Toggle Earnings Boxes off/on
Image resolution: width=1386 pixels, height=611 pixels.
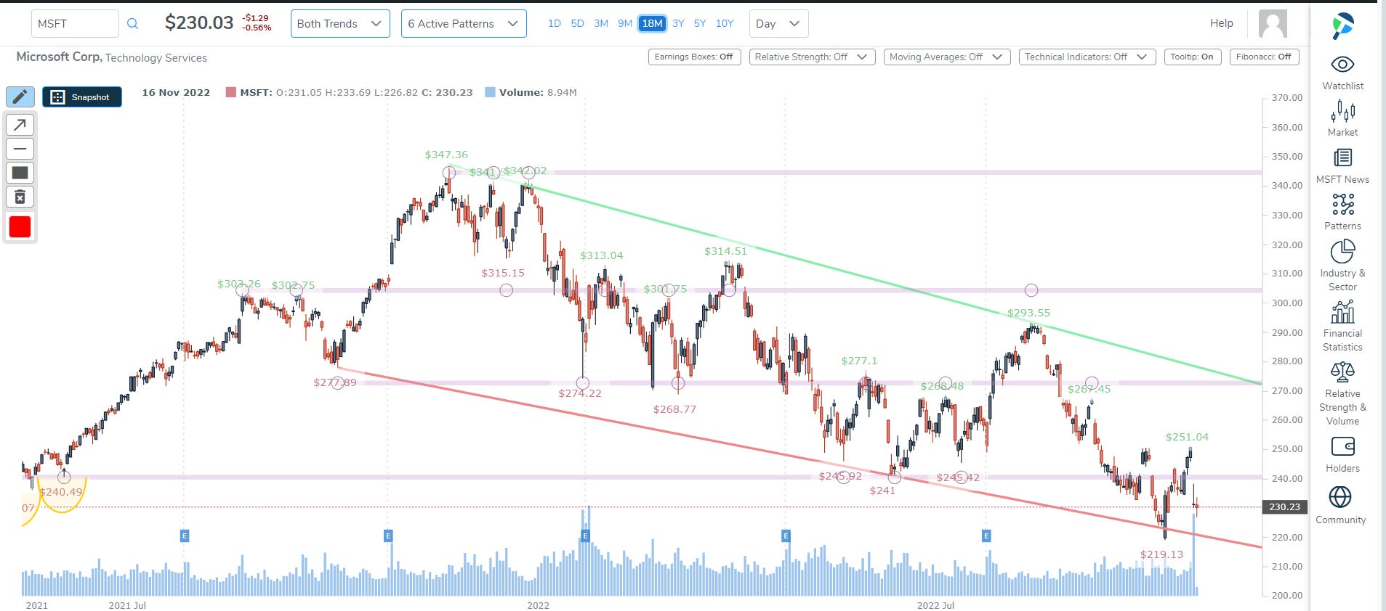point(694,57)
